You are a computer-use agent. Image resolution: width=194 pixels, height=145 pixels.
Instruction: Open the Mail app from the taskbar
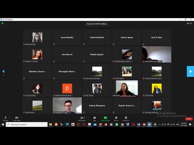[x=95, y=125]
